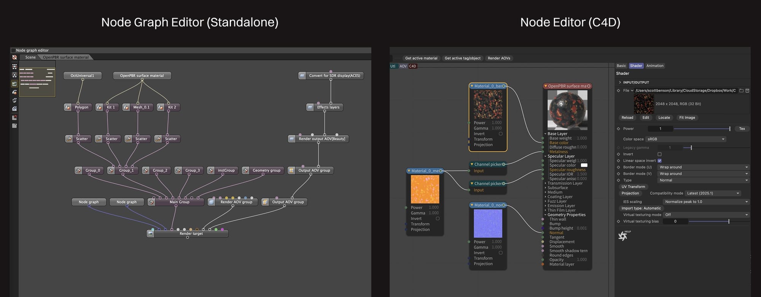Open the Border mode (V) dropdown
This screenshot has height=297, width=761.
704,174
